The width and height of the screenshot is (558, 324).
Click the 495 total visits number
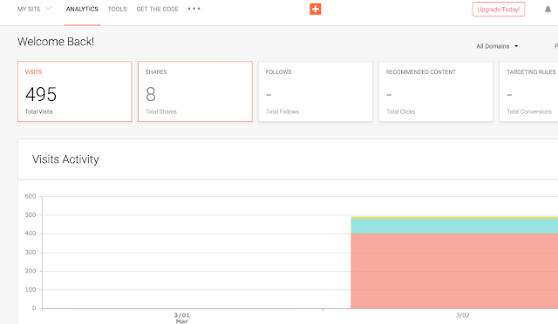41,95
